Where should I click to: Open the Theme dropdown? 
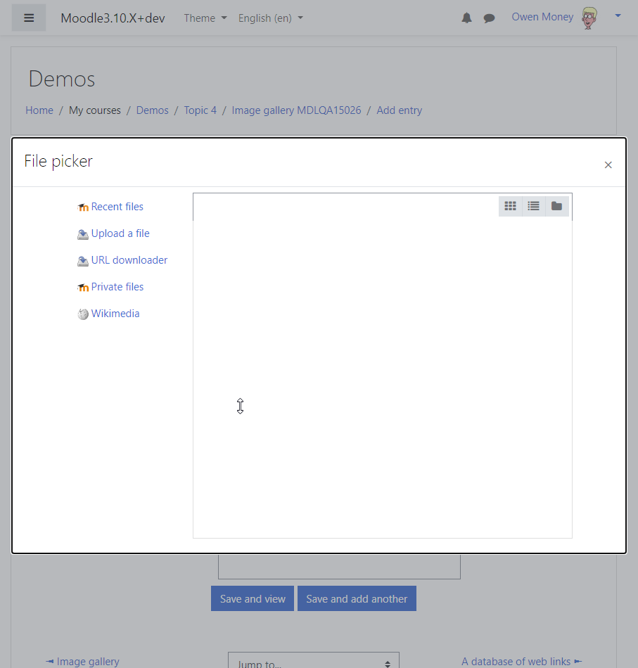(x=205, y=18)
